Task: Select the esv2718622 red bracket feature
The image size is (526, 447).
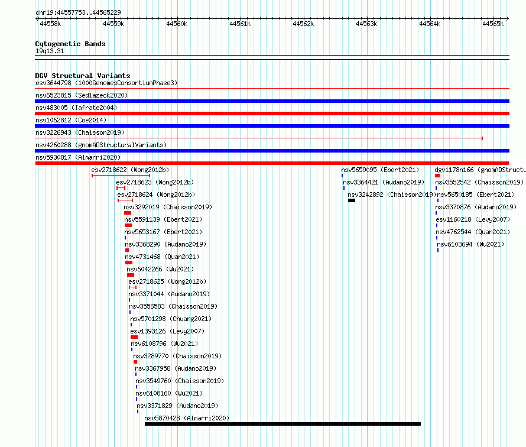Action: click(121, 176)
